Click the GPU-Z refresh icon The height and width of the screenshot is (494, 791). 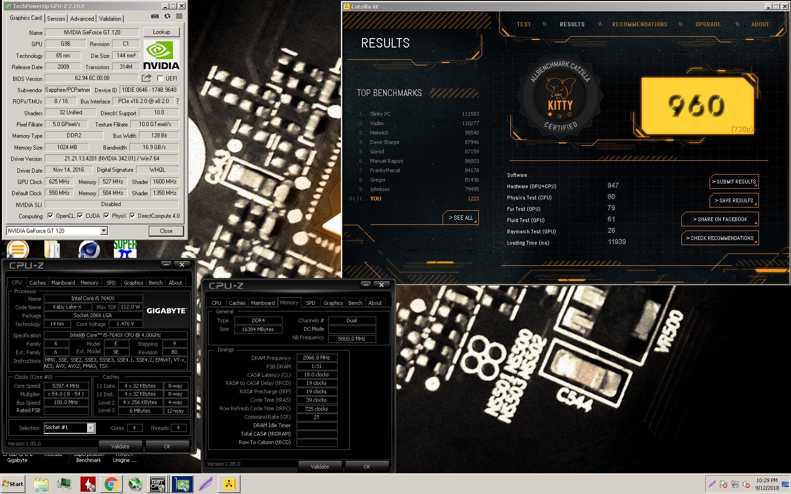tap(167, 16)
